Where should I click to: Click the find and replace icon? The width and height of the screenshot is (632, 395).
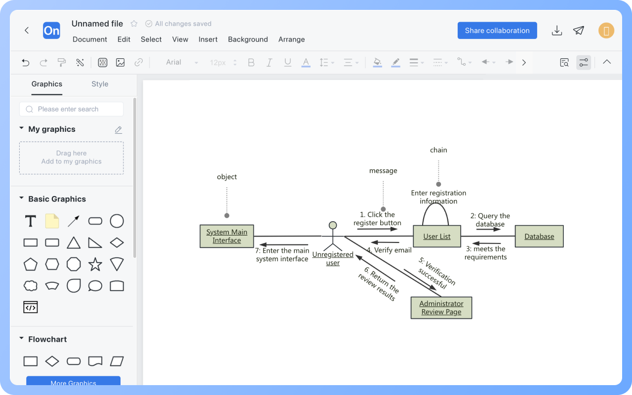point(564,62)
